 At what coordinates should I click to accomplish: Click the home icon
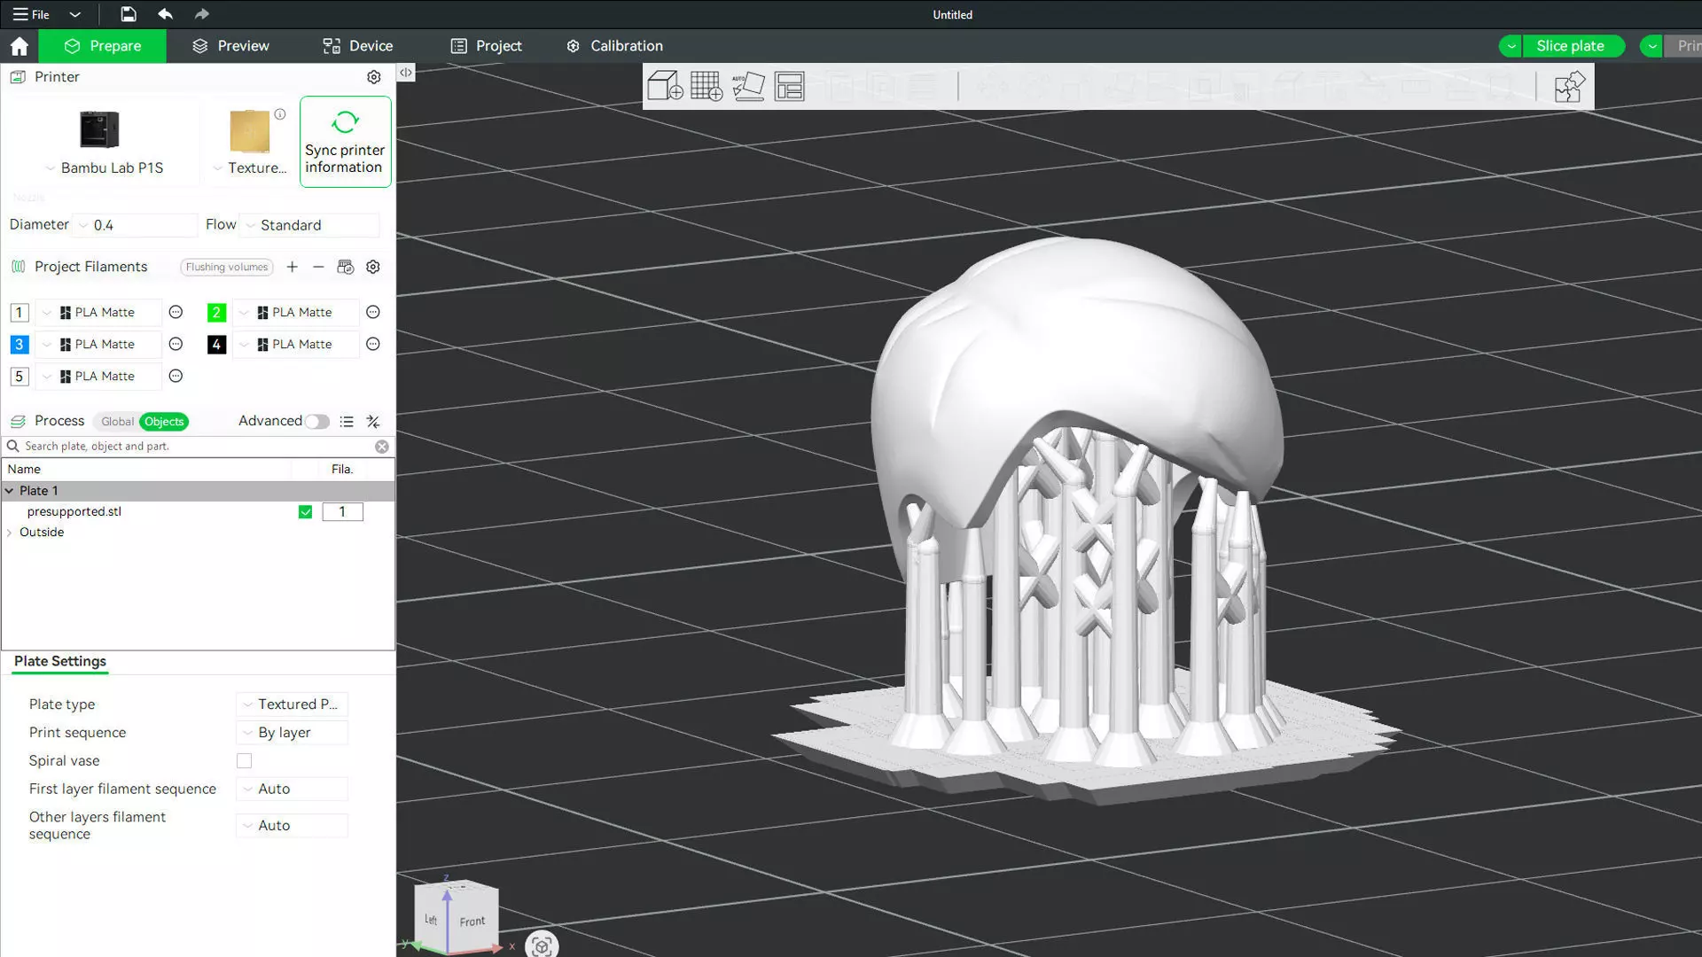click(x=20, y=46)
